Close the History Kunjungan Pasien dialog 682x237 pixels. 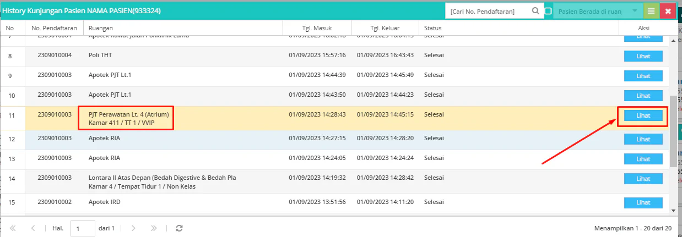click(x=668, y=11)
